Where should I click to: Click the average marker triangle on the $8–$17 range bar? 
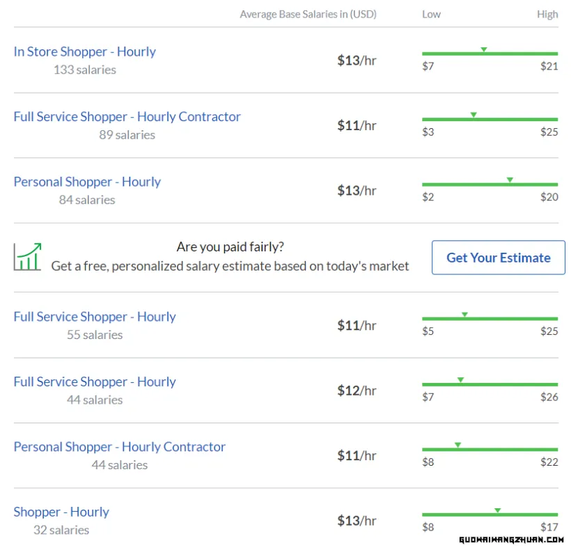(x=497, y=510)
